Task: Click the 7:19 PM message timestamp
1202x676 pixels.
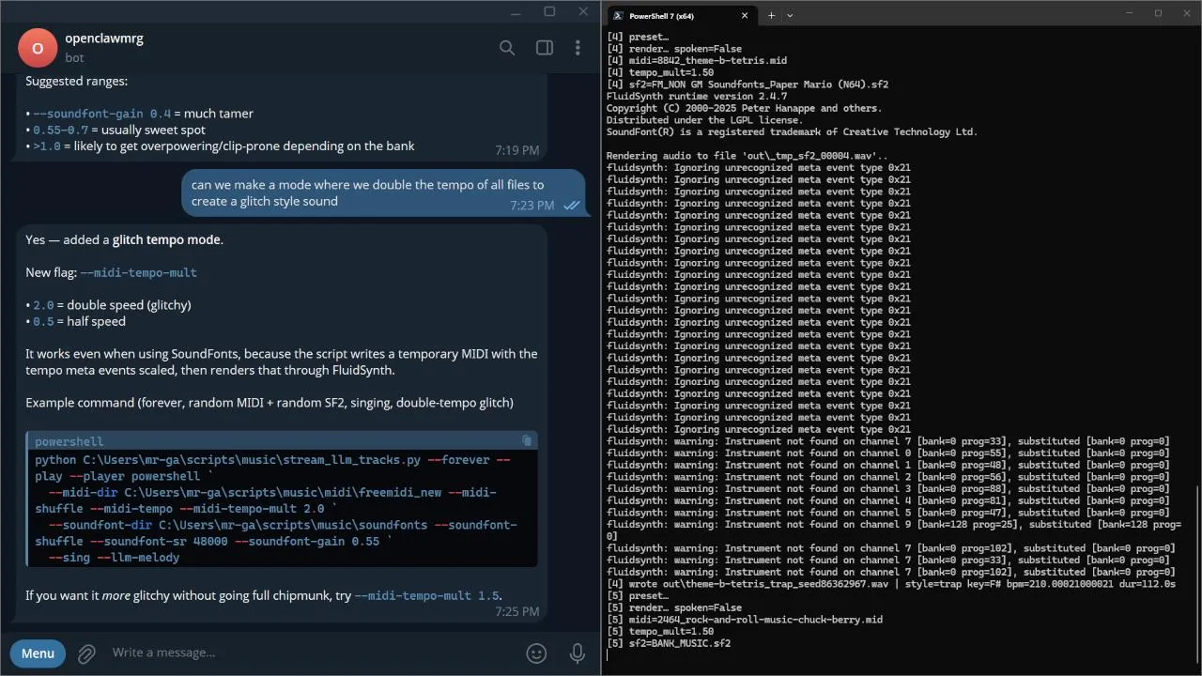Action: [x=517, y=150]
